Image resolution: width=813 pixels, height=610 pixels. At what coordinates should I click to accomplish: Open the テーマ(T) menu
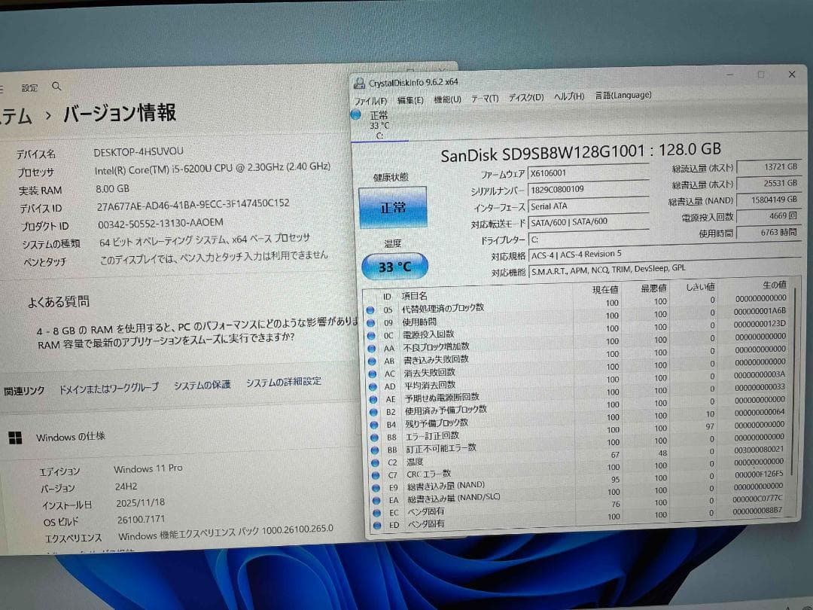click(x=485, y=98)
